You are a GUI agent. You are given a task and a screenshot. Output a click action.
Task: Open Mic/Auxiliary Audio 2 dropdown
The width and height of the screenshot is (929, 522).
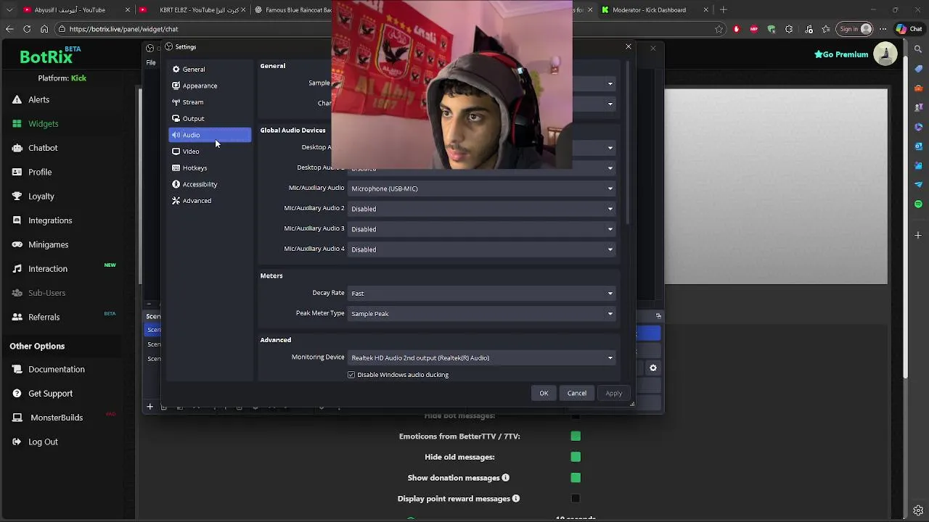coord(482,209)
